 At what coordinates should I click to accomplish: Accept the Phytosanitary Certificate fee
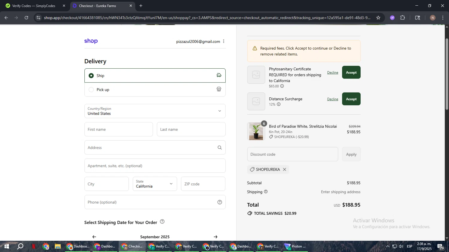click(x=351, y=72)
